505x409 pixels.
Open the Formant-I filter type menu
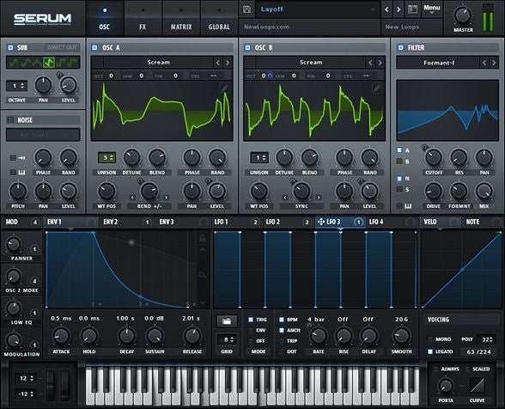click(x=439, y=63)
